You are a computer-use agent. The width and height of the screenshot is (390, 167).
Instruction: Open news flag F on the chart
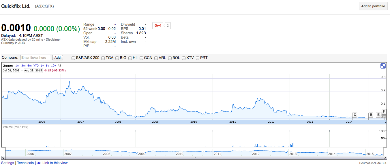(x=384, y=111)
